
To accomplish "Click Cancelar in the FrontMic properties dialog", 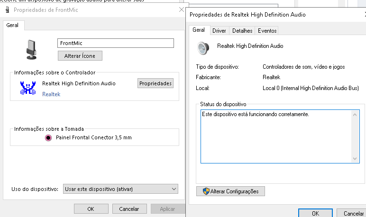I will click(x=129, y=209).
